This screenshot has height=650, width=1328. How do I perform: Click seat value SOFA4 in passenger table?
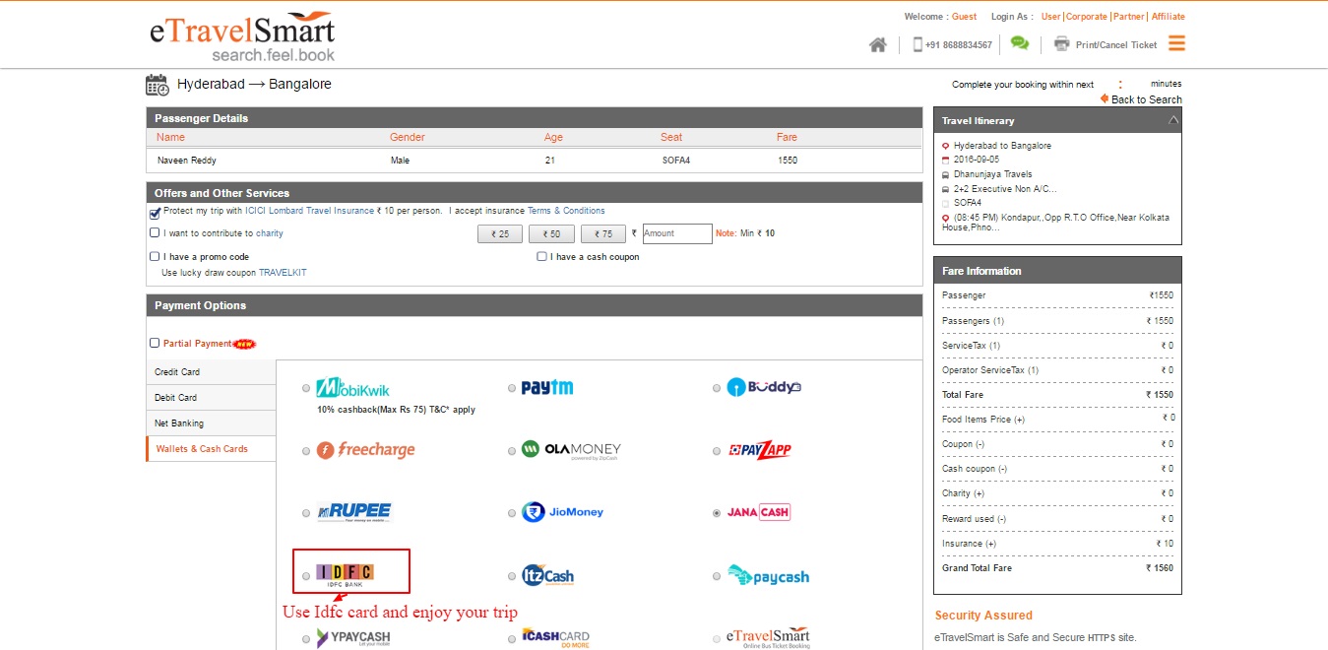coord(676,161)
